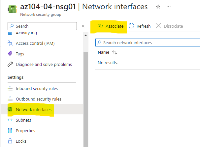Open Outbound security rules

tap(39, 99)
